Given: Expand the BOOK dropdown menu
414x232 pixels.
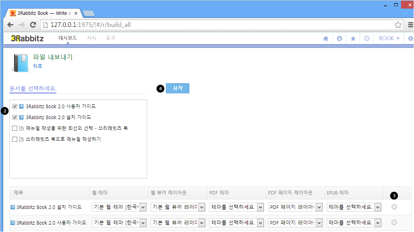Looking at the screenshot, I should pyautogui.click(x=389, y=39).
